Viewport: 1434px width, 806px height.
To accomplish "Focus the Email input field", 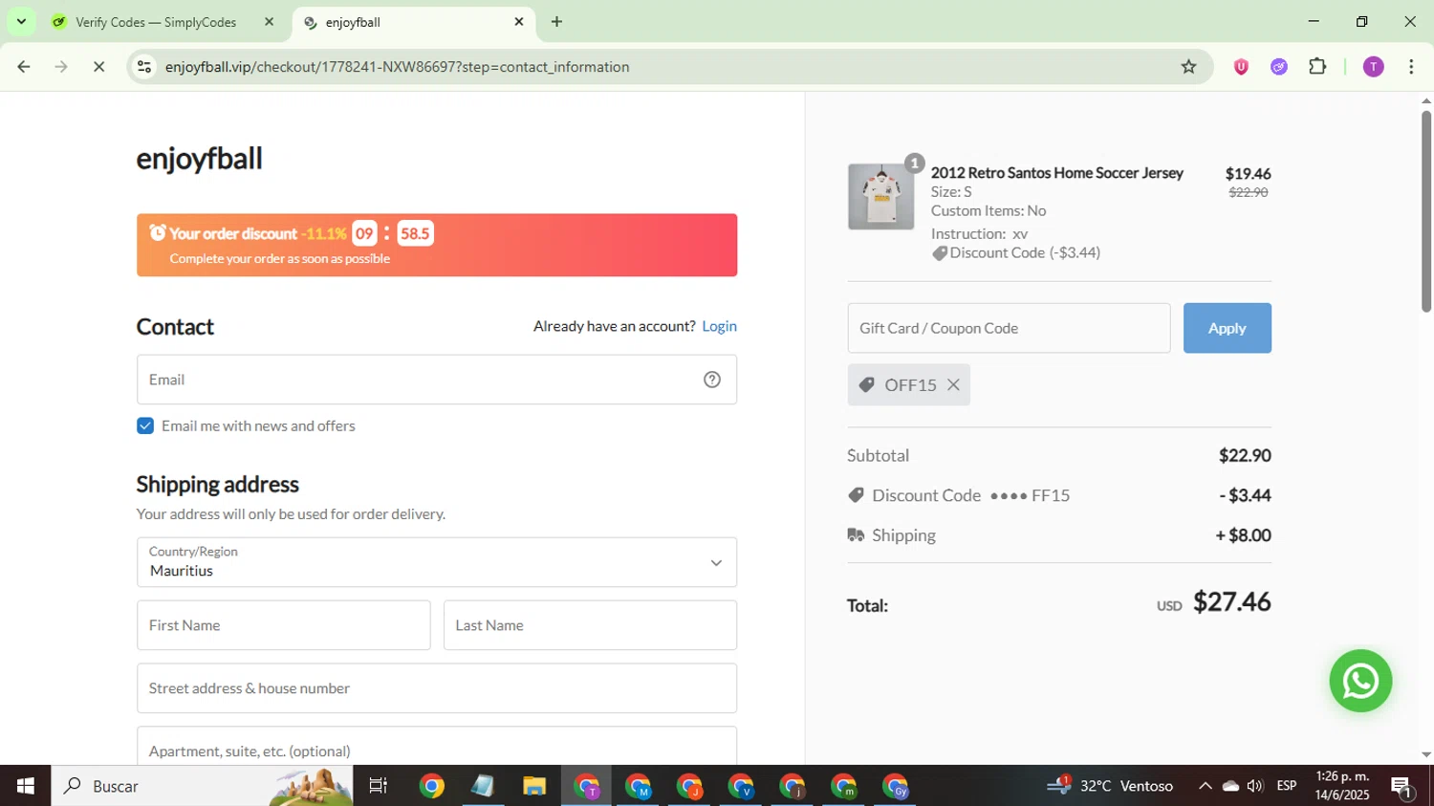I will point(437,380).
